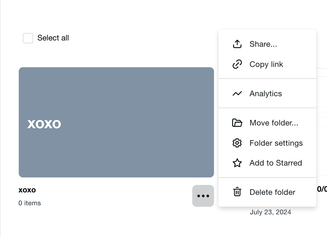Toggle the Select all checkbox
327x237 pixels.
point(28,38)
